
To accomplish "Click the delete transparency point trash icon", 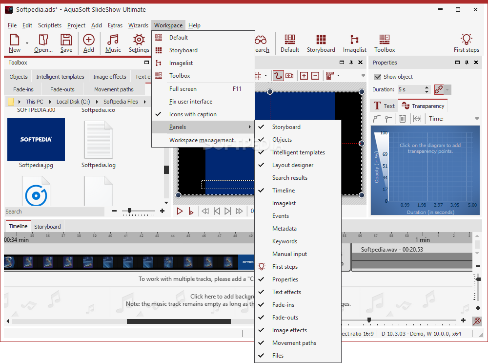I will point(403,119).
